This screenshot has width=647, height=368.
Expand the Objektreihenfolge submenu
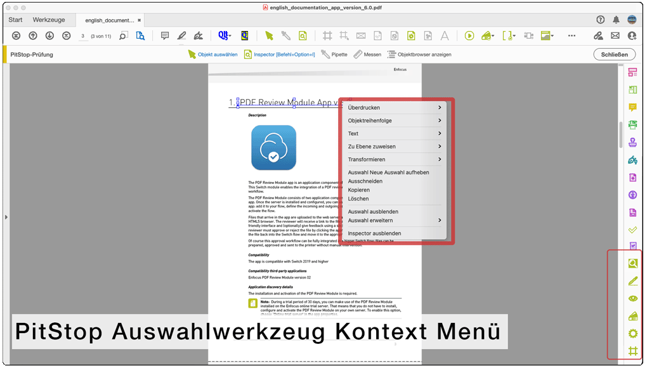click(395, 121)
